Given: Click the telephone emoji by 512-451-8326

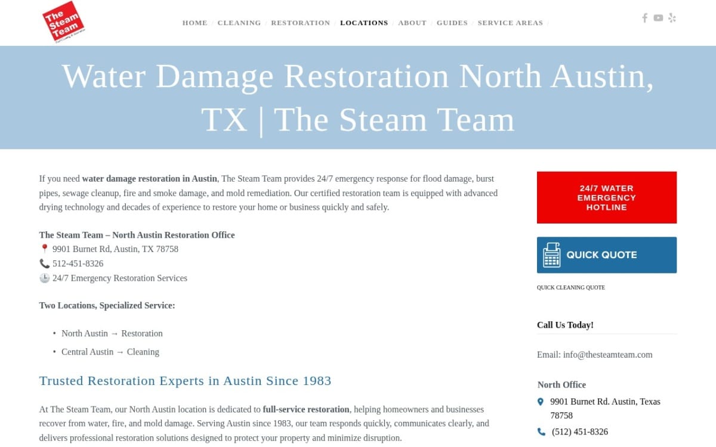Looking at the screenshot, I should [45, 263].
